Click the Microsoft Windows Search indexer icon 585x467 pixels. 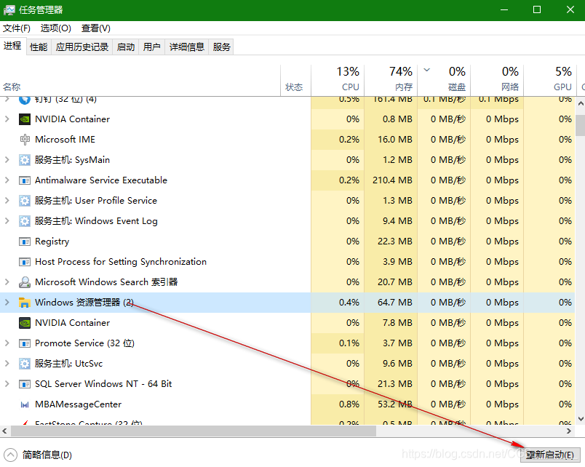25,282
